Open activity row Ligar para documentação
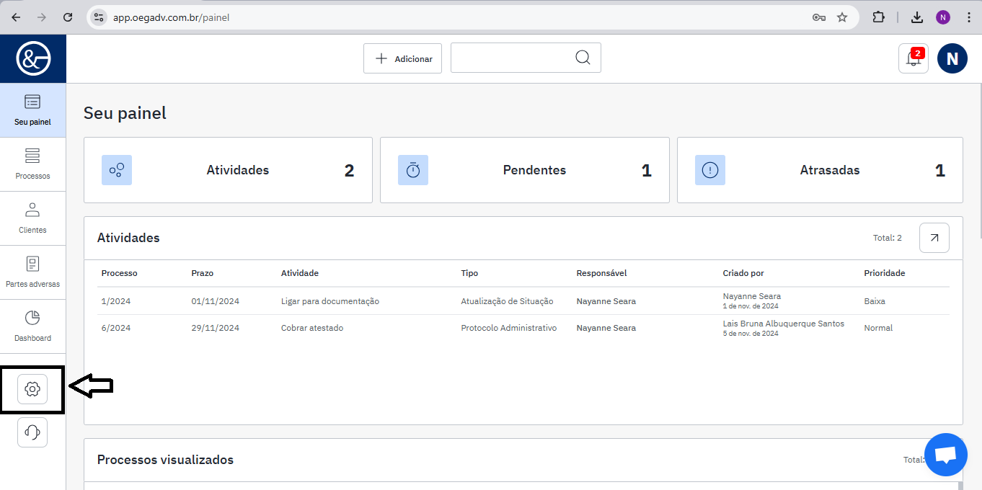982x490 pixels. click(329, 301)
